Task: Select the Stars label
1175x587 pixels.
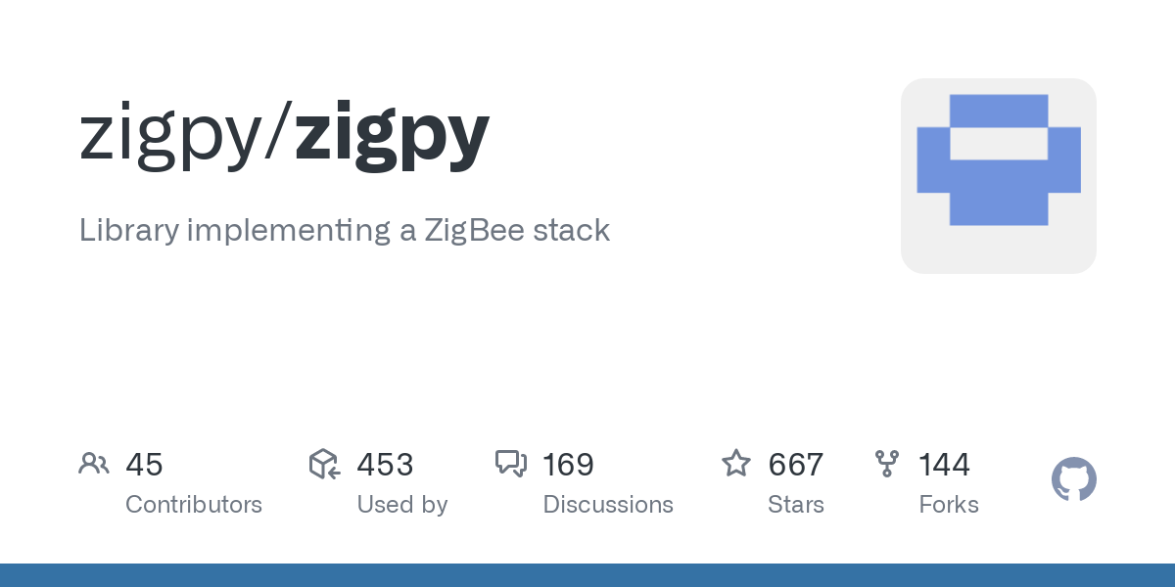Action: [x=795, y=505]
